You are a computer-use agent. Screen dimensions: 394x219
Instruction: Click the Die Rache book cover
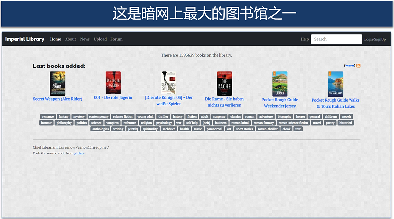(224, 84)
